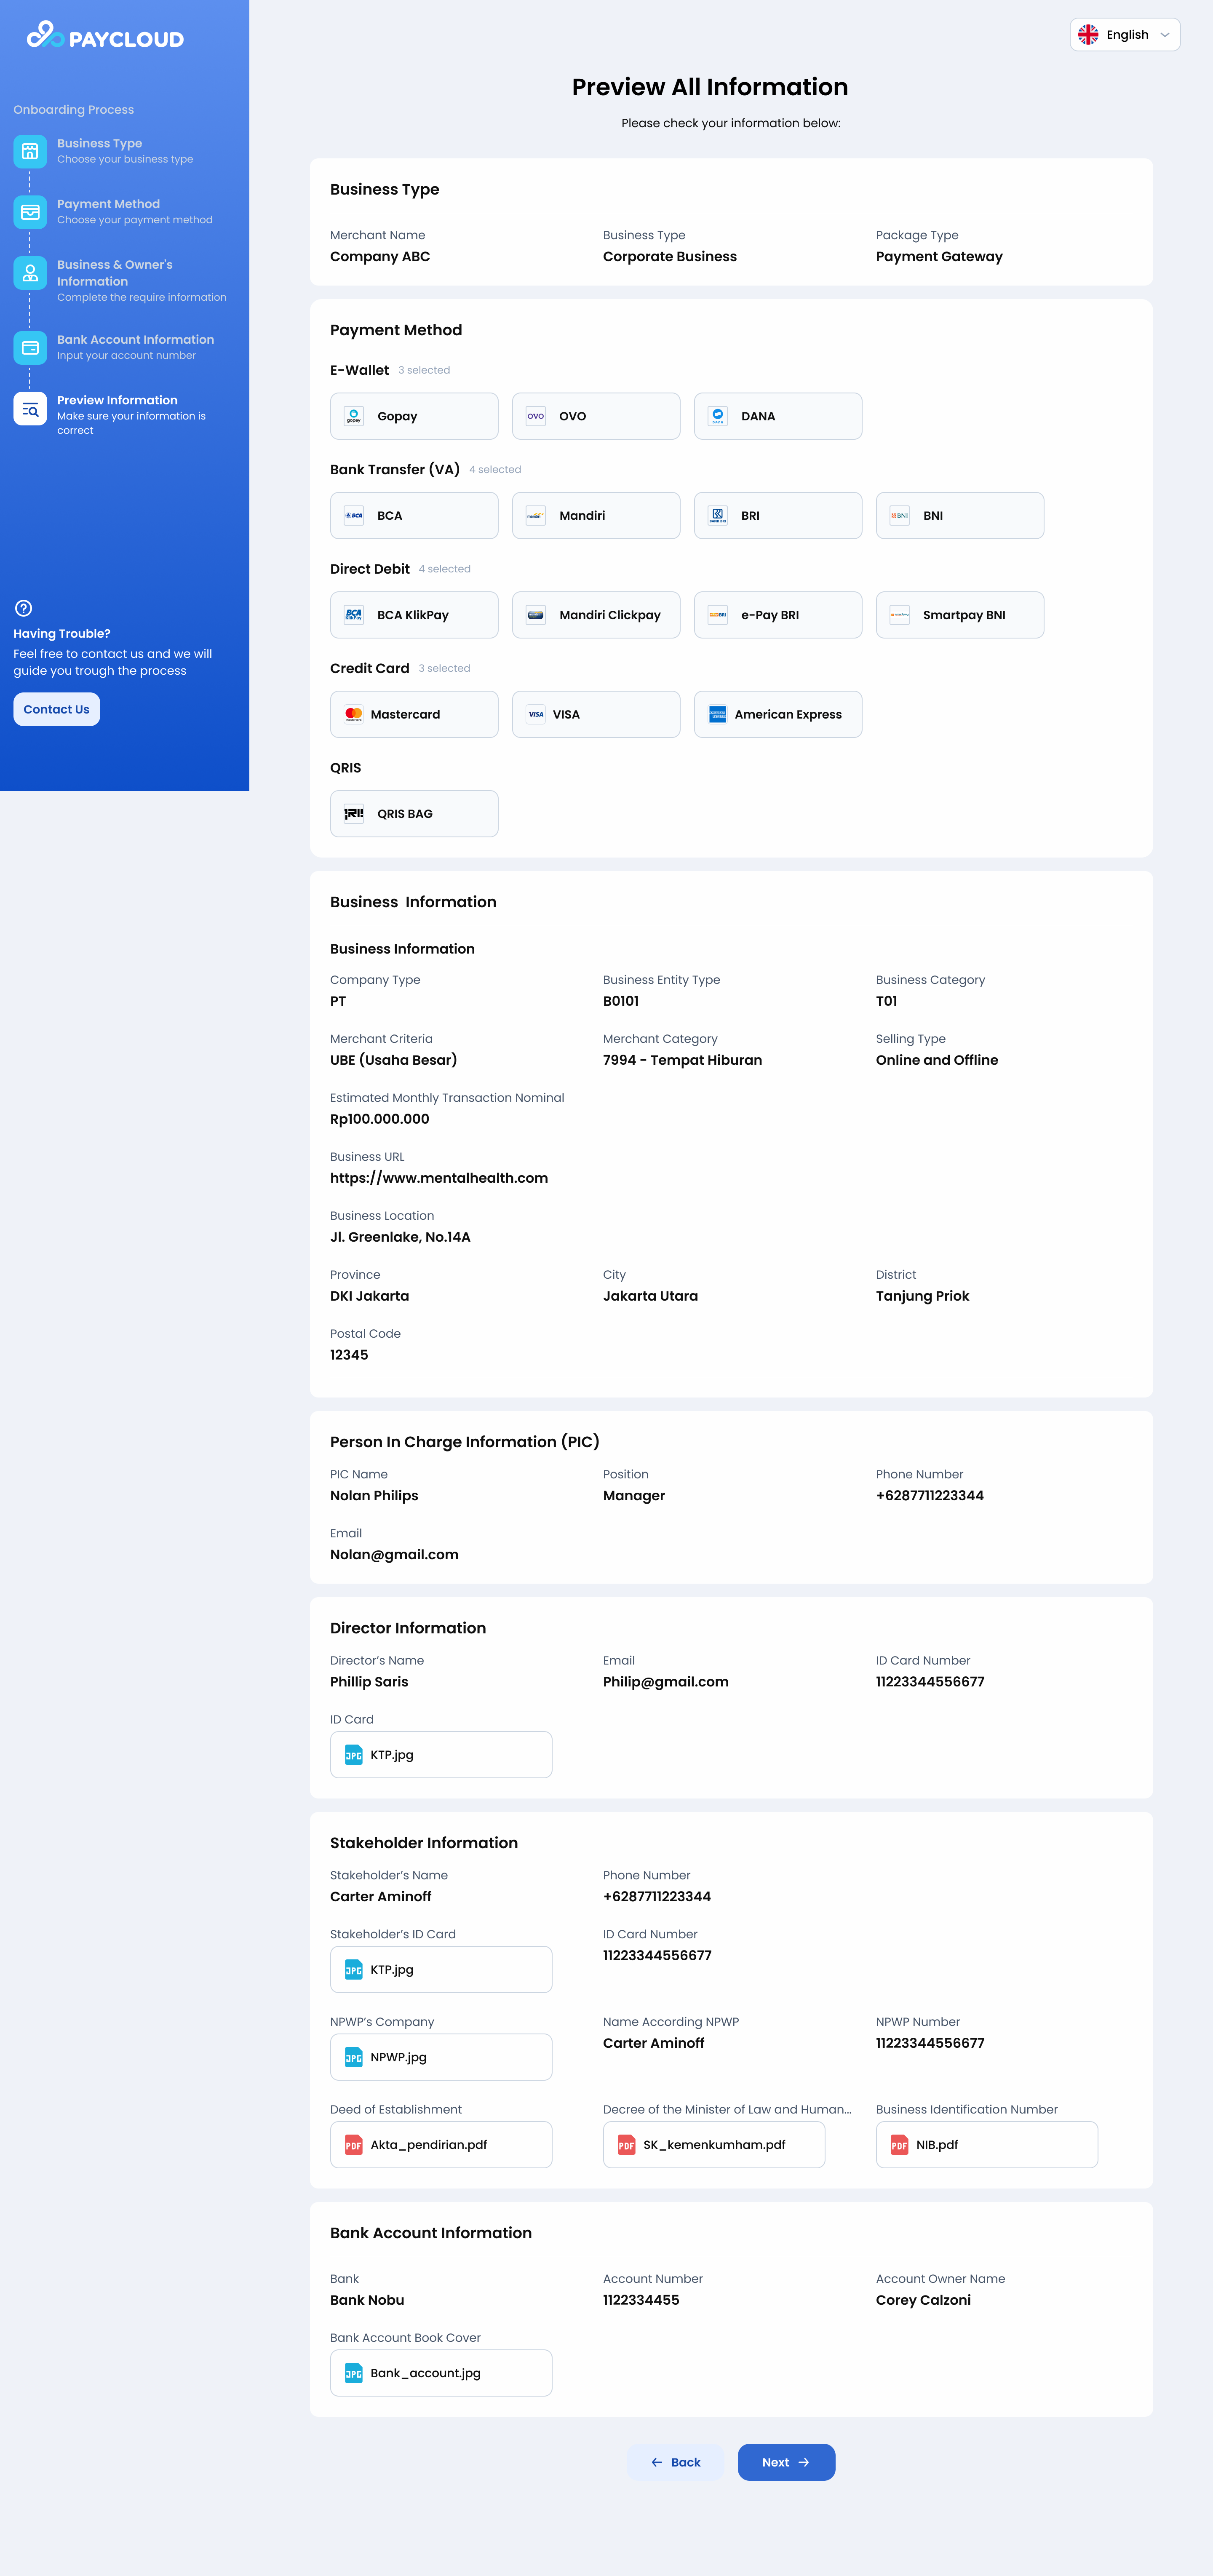Click the Payment Method step icon

[30, 212]
